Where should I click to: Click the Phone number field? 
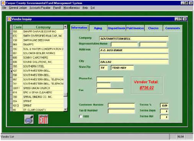[110, 79]
